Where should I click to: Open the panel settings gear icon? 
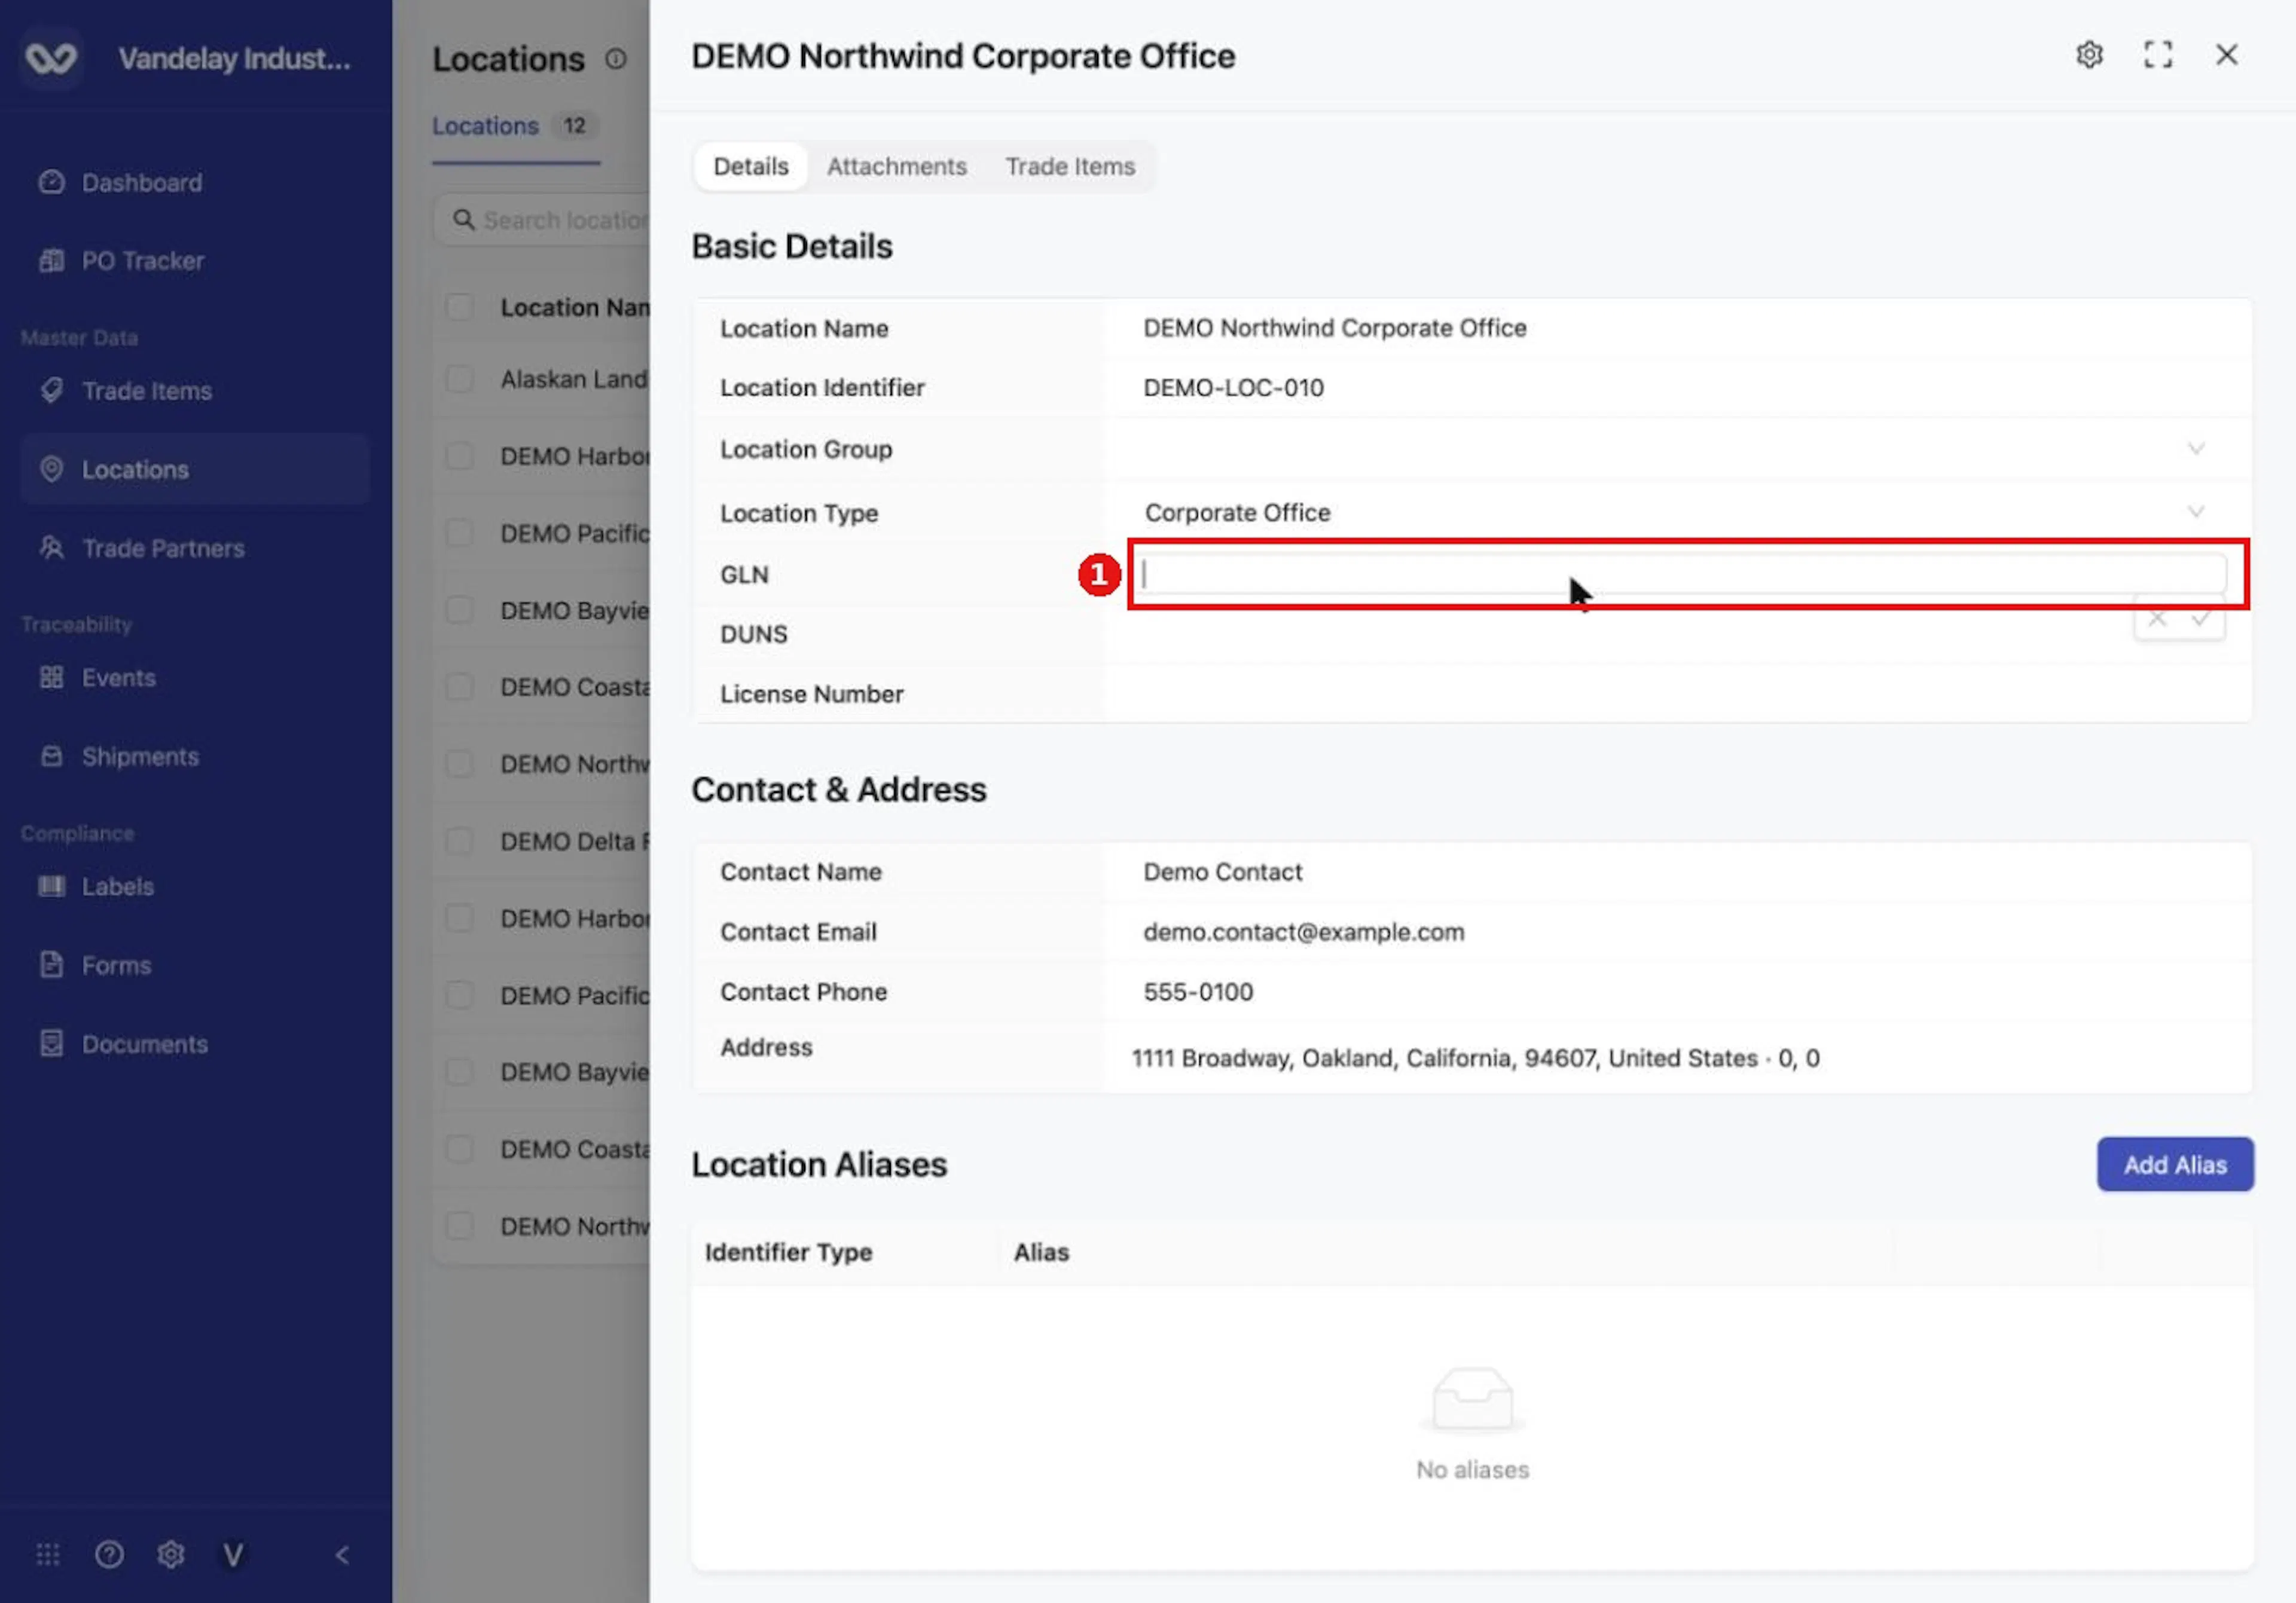pyautogui.click(x=2089, y=55)
